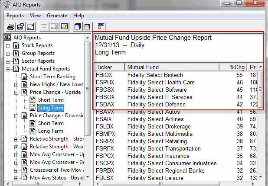Click the Short Term Ranking document icon
The image size is (268, 186).
pyautogui.click(x=24, y=77)
